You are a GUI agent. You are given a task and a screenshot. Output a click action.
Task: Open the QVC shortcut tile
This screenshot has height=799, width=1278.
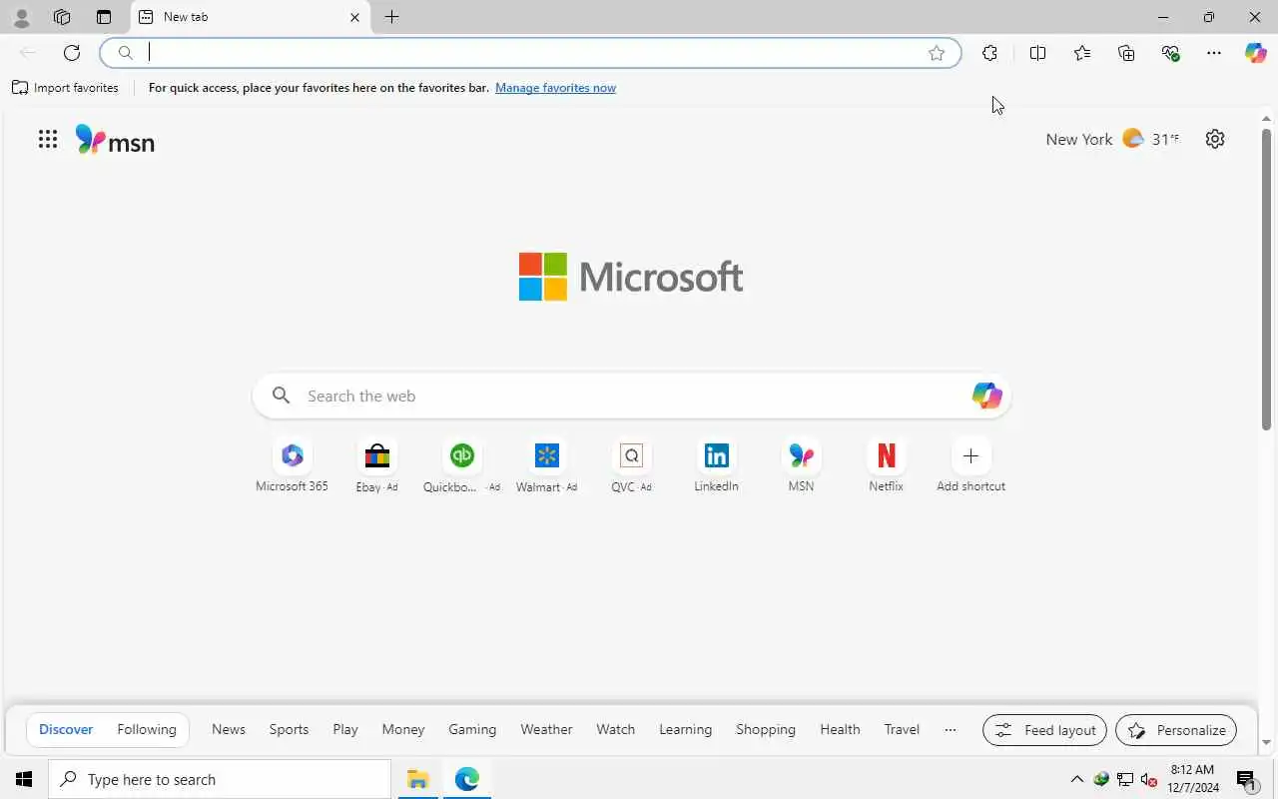tap(631, 466)
